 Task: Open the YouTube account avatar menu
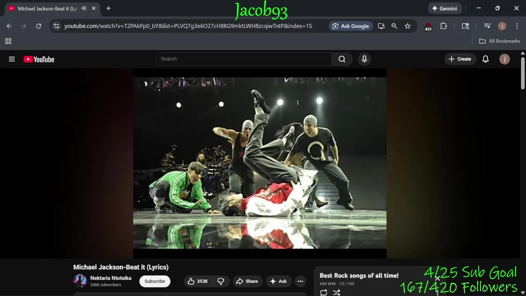504,59
